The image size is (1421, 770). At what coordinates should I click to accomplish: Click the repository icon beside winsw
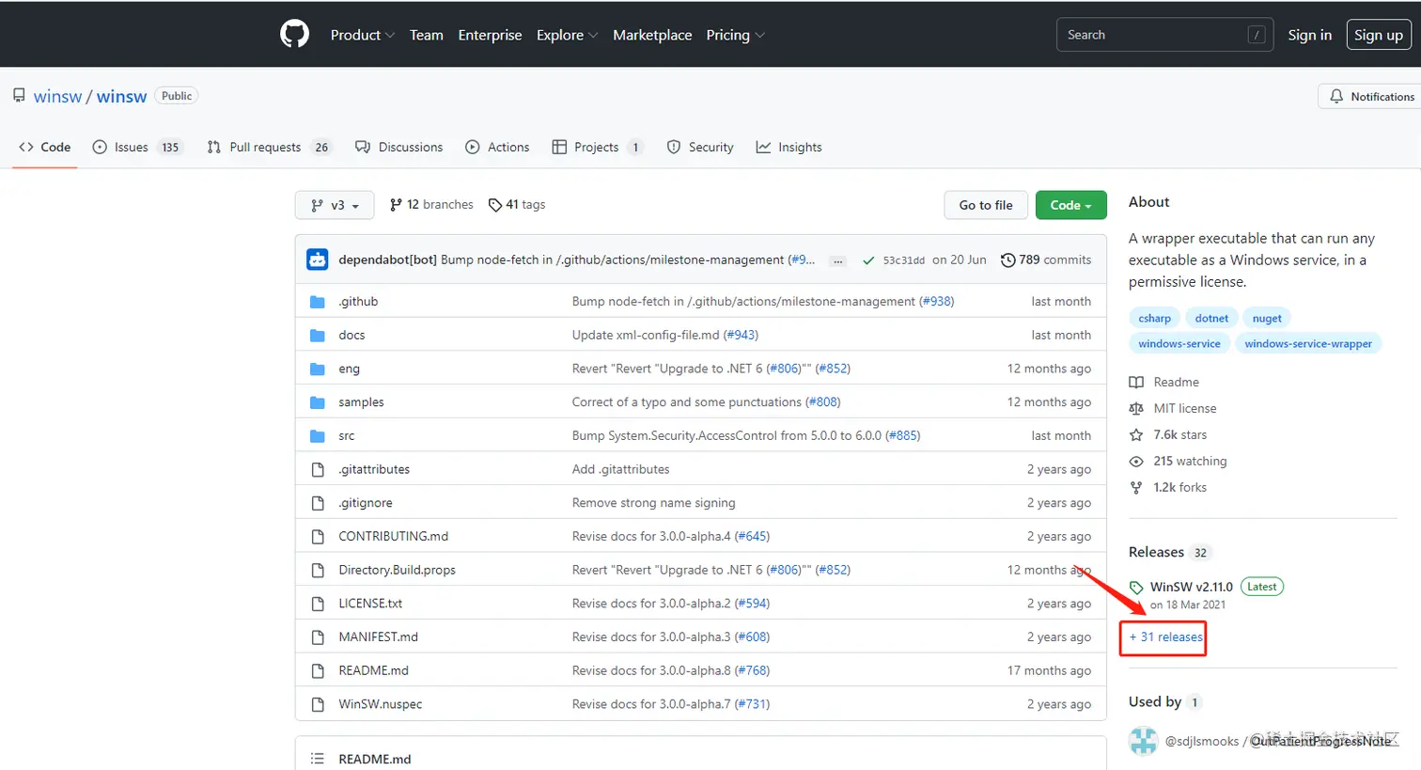pyautogui.click(x=19, y=96)
